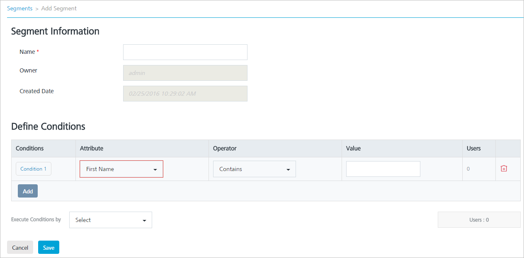
Task: Click the Created Date field
Action: pos(185,94)
